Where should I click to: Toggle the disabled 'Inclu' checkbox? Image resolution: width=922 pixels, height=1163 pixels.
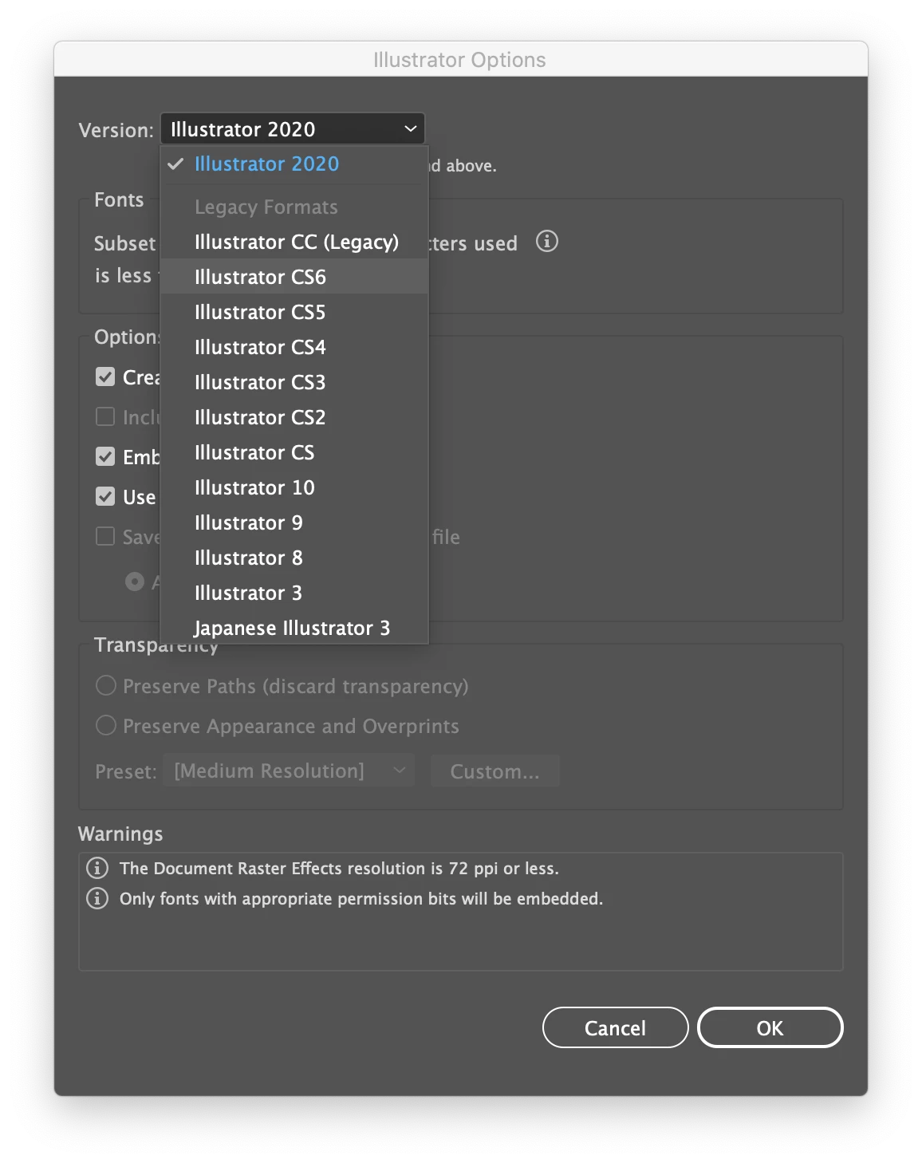coord(105,416)
